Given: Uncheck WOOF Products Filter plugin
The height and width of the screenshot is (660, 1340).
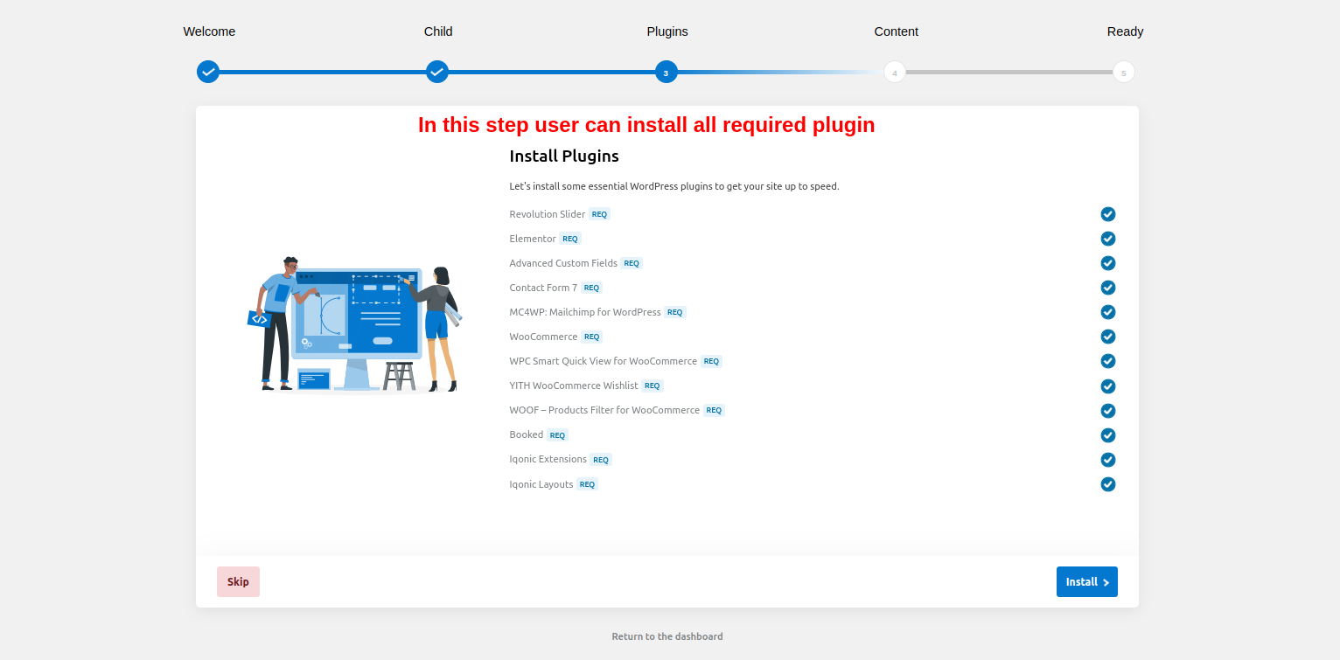Looking at the screenshot, I should click(x=1108, y=411).
